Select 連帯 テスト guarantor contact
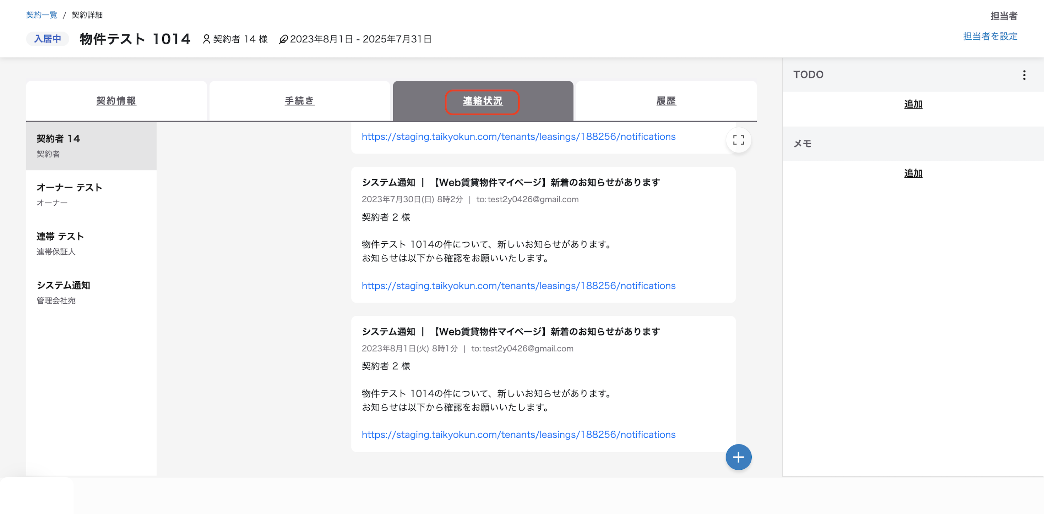Screen dimensions: 1044x514 tap(91, 244)
